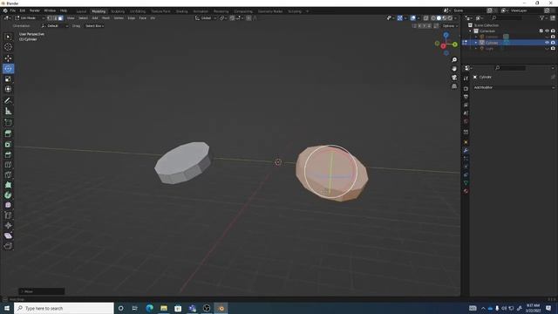Toggle X-ray display

[x=426, y=17]
